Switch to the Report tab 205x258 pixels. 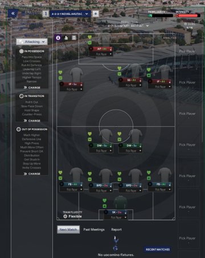116,229
